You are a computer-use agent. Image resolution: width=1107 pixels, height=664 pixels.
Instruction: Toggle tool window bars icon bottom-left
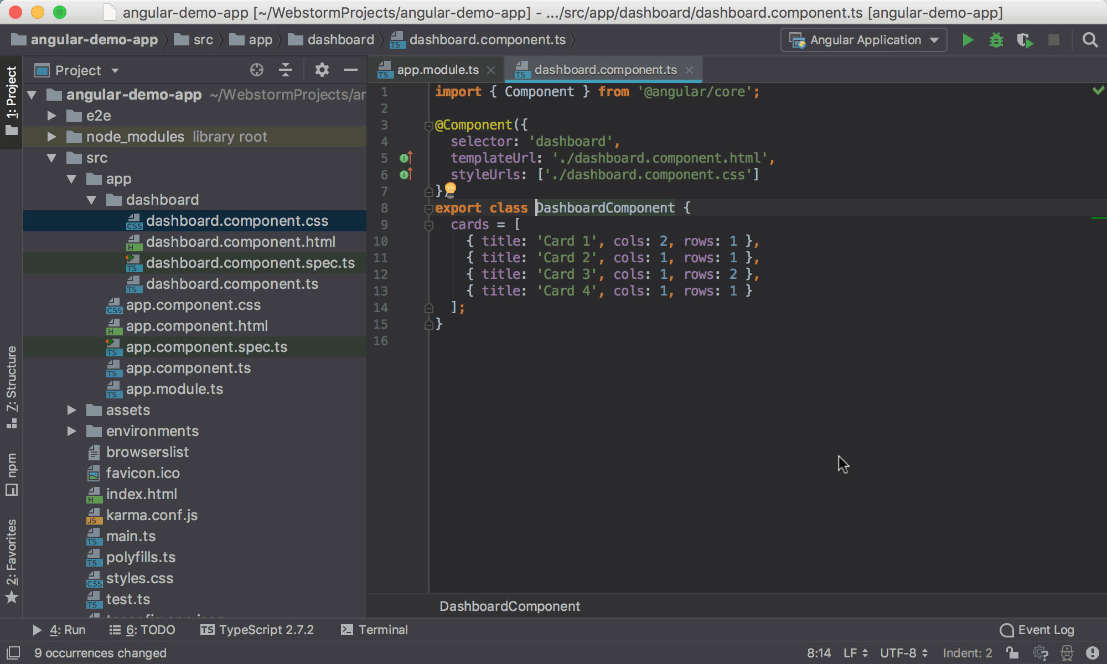pos(13,653)
